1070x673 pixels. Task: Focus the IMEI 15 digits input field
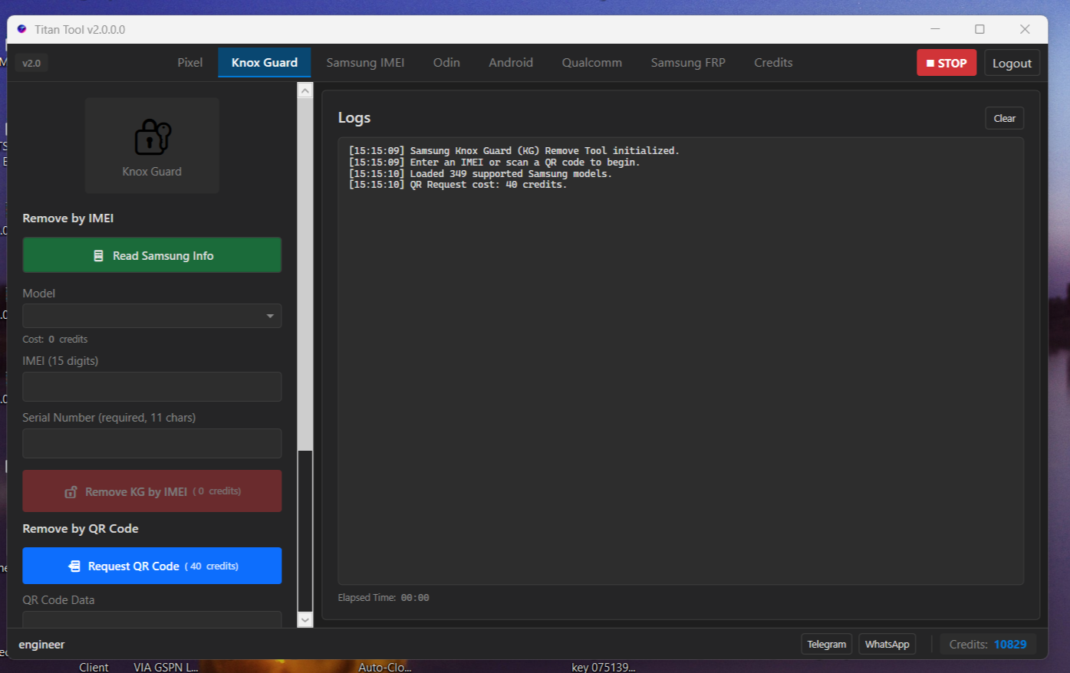pos(152,387)
